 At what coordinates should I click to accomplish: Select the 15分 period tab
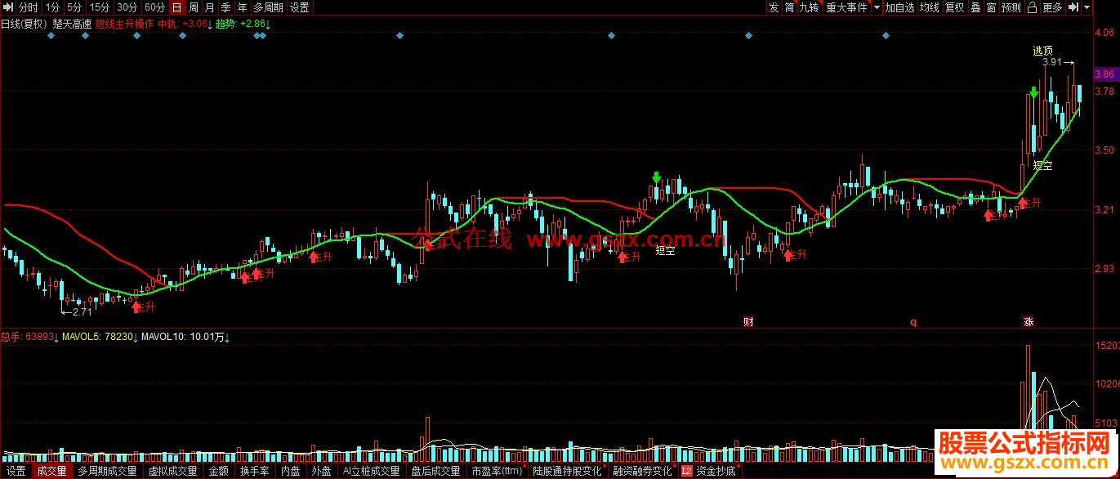pos(99,7)
